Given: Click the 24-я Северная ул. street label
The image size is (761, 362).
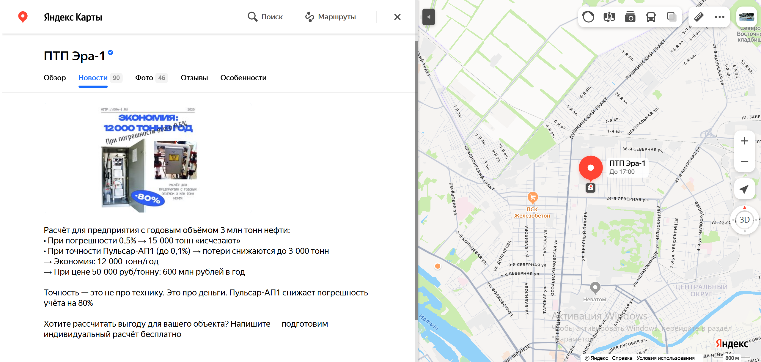Looking at the screenshot, I should pyautogui.click(x=628, y=199).
